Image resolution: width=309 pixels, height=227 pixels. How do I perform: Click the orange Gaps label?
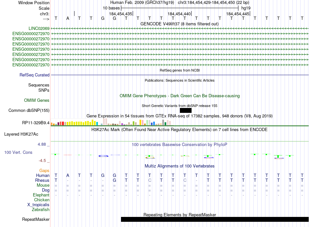[44, 170]
